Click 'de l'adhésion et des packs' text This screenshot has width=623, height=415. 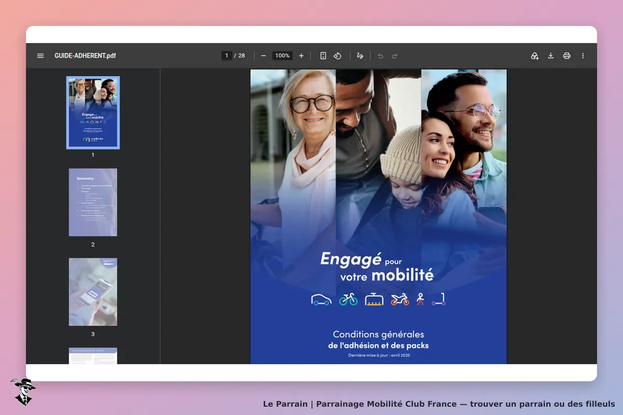pos(378,345)
